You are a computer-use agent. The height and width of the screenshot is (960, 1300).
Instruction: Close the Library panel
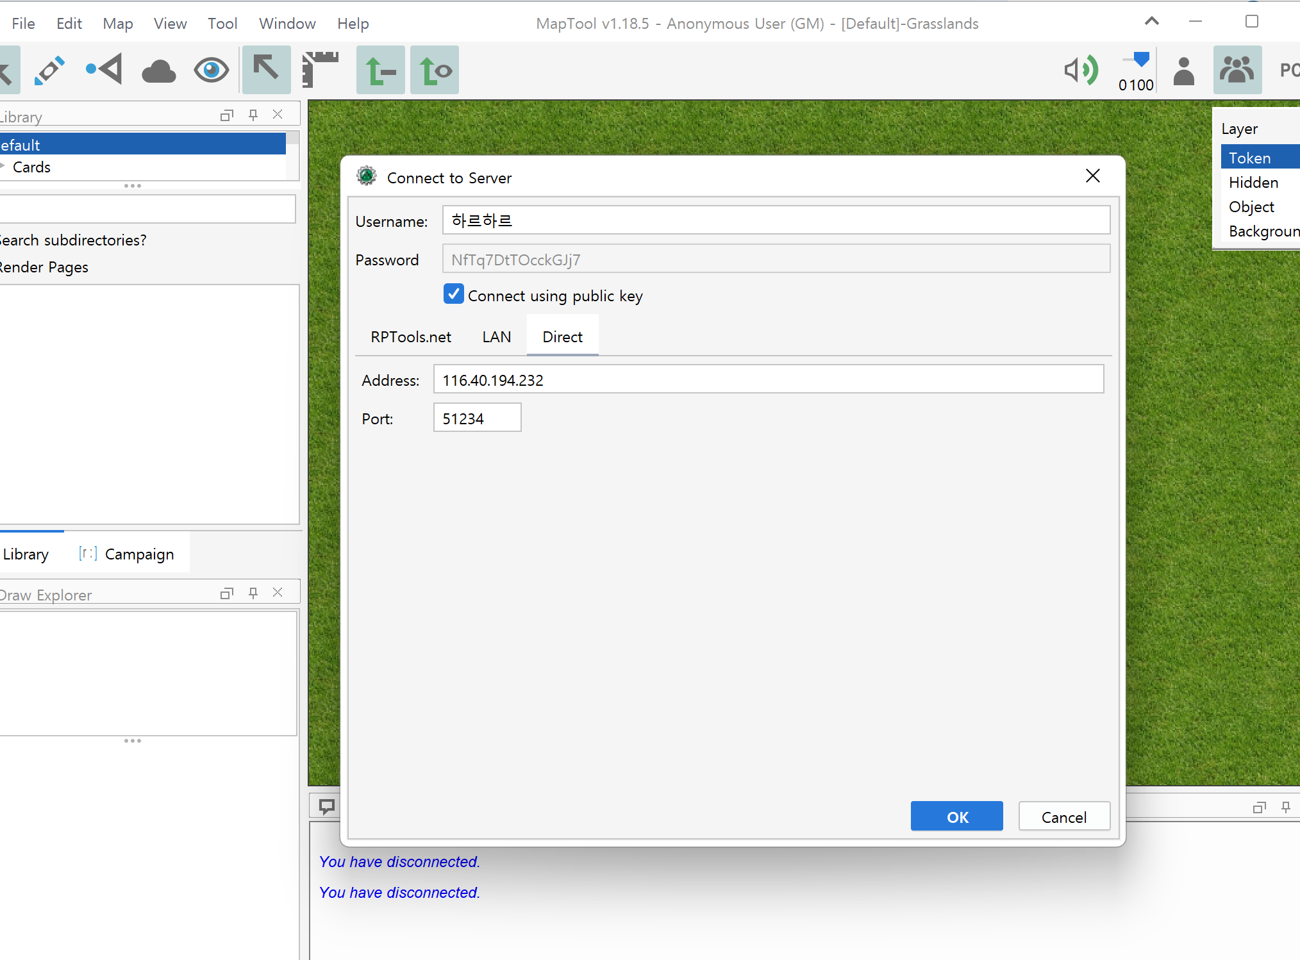tap(278, 114)
